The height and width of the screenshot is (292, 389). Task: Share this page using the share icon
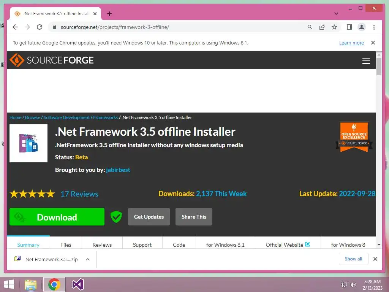(322, 27)
